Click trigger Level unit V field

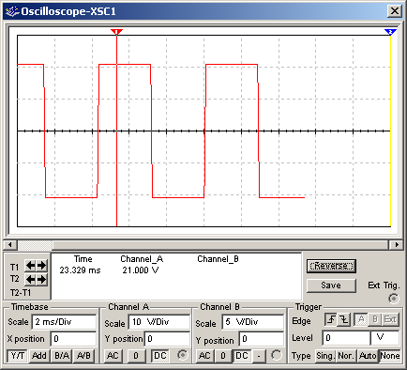coord(384,338)
